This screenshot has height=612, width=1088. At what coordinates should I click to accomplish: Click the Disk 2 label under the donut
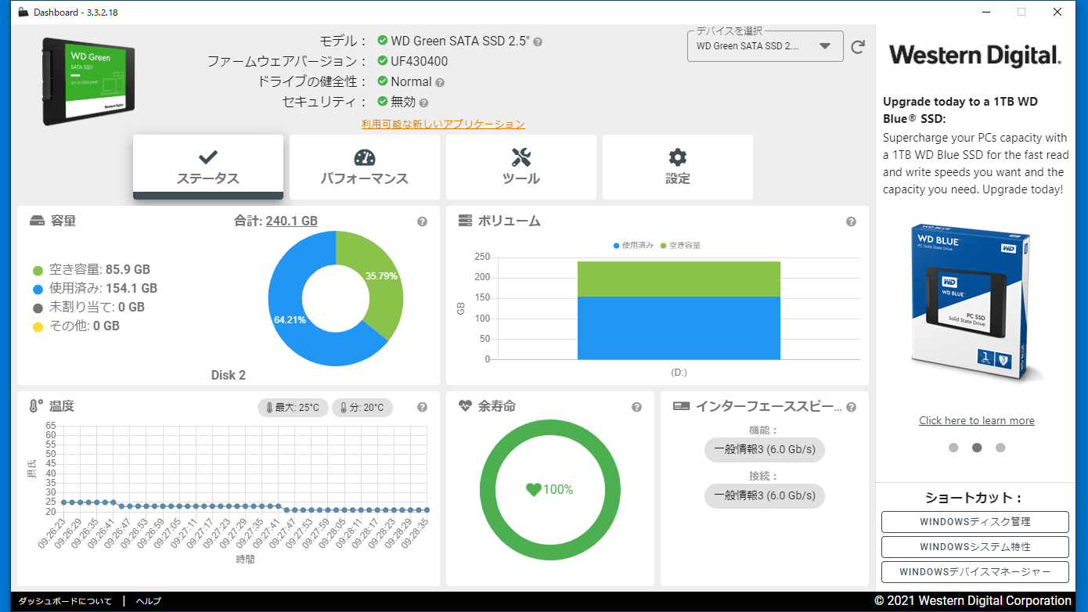click(229, 375)
